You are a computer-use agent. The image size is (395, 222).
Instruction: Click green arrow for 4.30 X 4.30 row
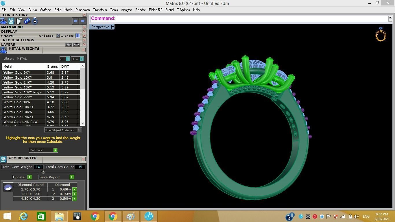click(75, 199)
